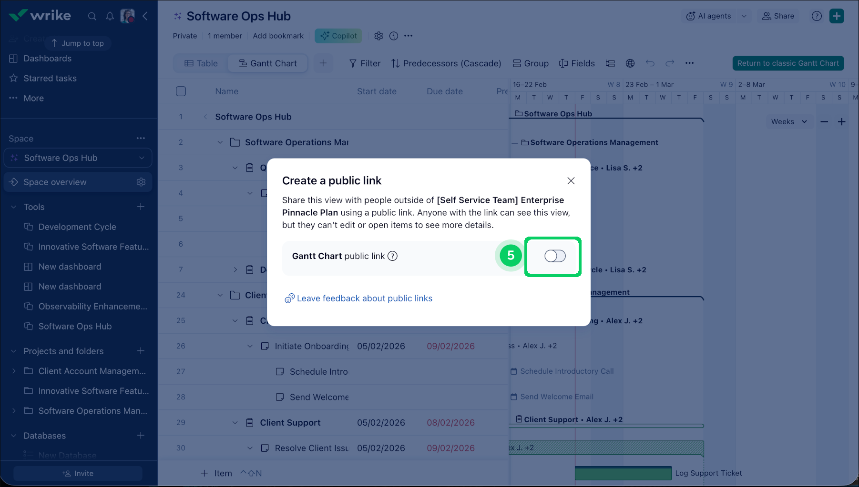Add a new view with plus icon
Viewport: 859px width, 487px height.
[323, 63]
